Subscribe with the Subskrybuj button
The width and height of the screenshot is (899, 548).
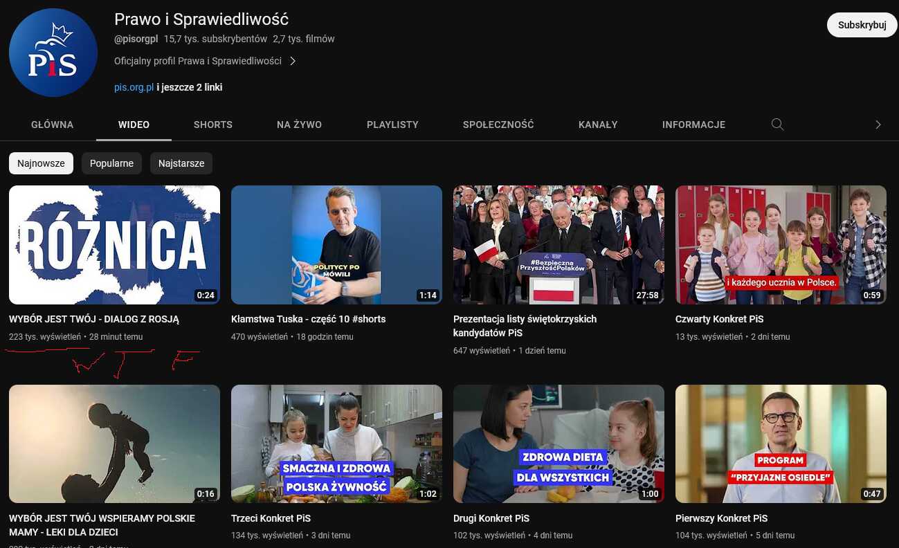coord(862,25)
